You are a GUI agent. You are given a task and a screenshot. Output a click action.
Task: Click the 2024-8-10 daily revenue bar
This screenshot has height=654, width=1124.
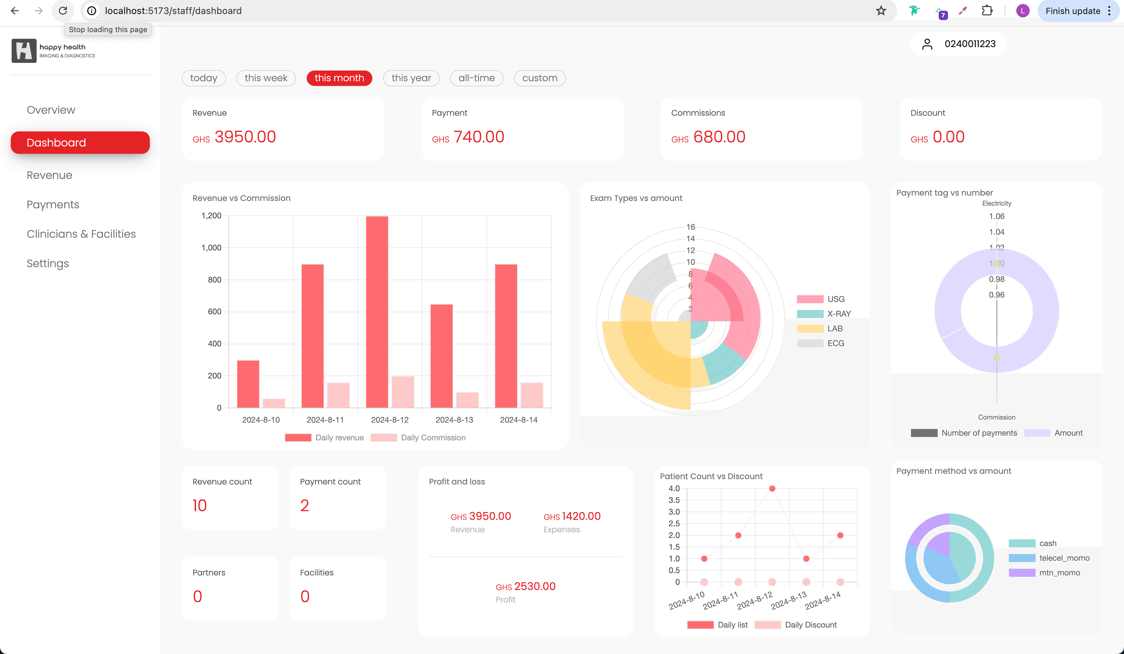point(248,384)
